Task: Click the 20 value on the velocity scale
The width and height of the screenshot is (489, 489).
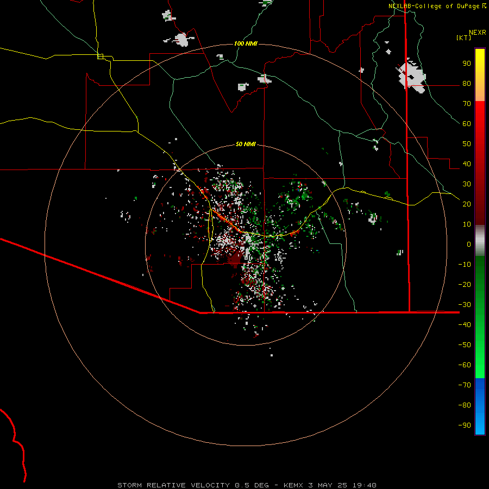Action: (x=467, y=204)
